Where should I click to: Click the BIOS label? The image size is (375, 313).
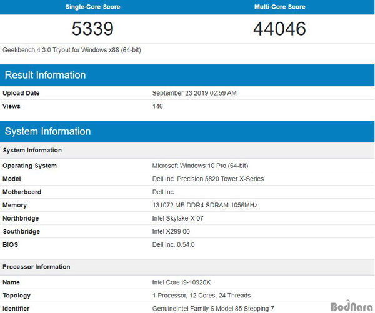[10, 245]
